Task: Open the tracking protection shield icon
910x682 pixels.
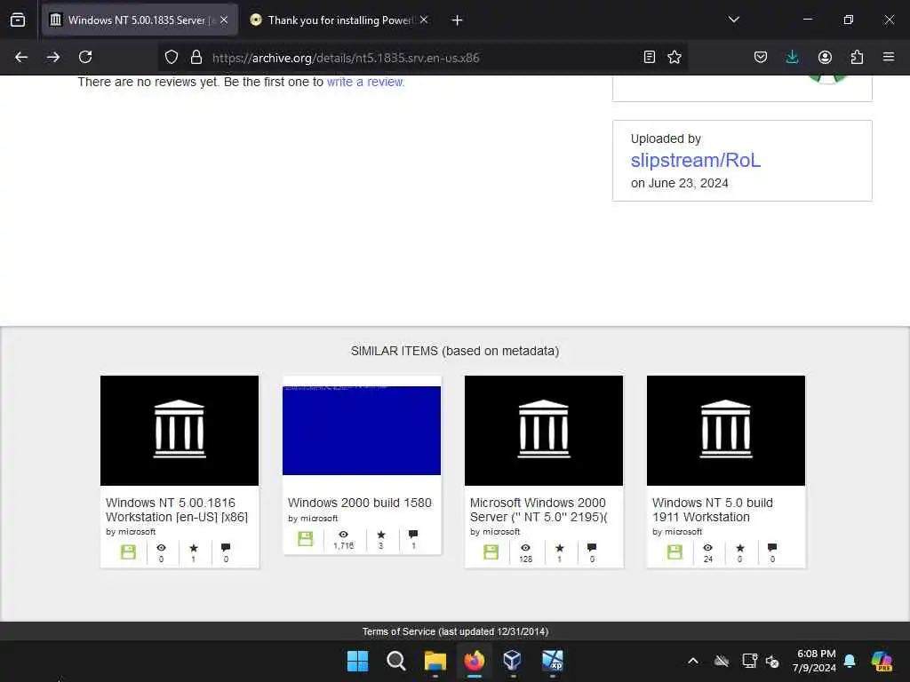Action: [x=172, y=57]
